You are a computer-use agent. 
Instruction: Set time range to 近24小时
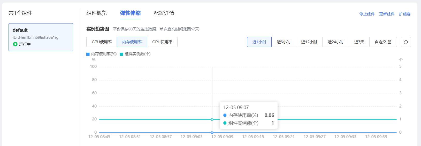[335, 42]
